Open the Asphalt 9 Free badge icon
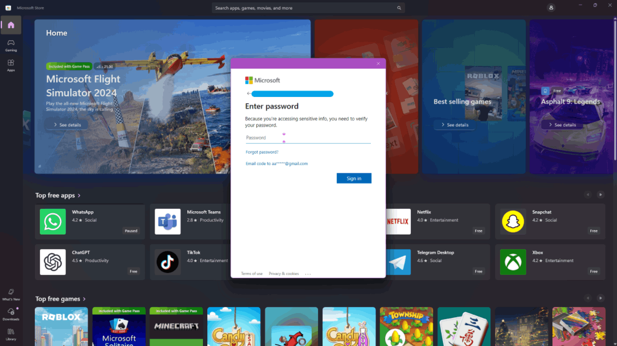 pyautogui.click(x=546, y=91)
